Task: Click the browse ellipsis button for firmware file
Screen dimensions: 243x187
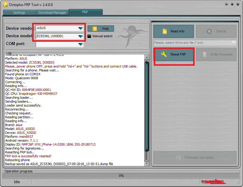Action: pos(234,43)
